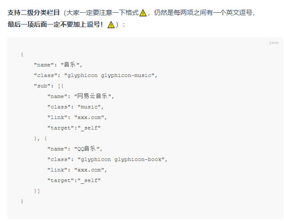Viewport: 284px width, 221px height.
Task: Click the closing "}]" bracket line
Action: (x=37, y=191)
